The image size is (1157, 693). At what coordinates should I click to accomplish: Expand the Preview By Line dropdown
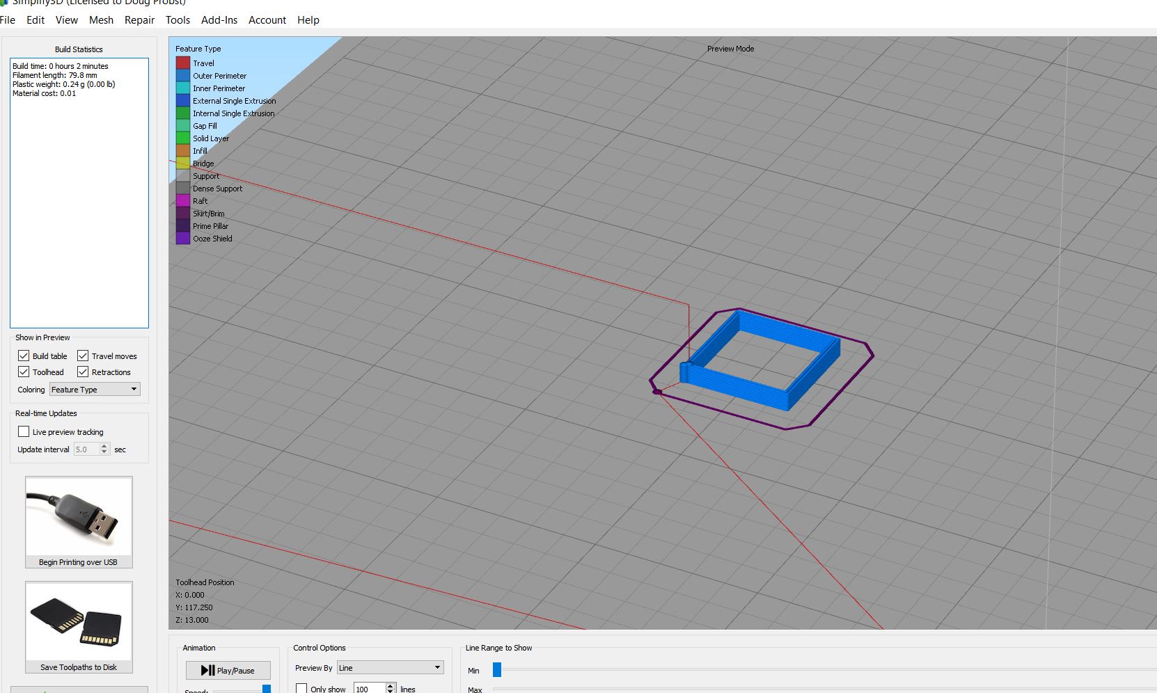point(390,668)
